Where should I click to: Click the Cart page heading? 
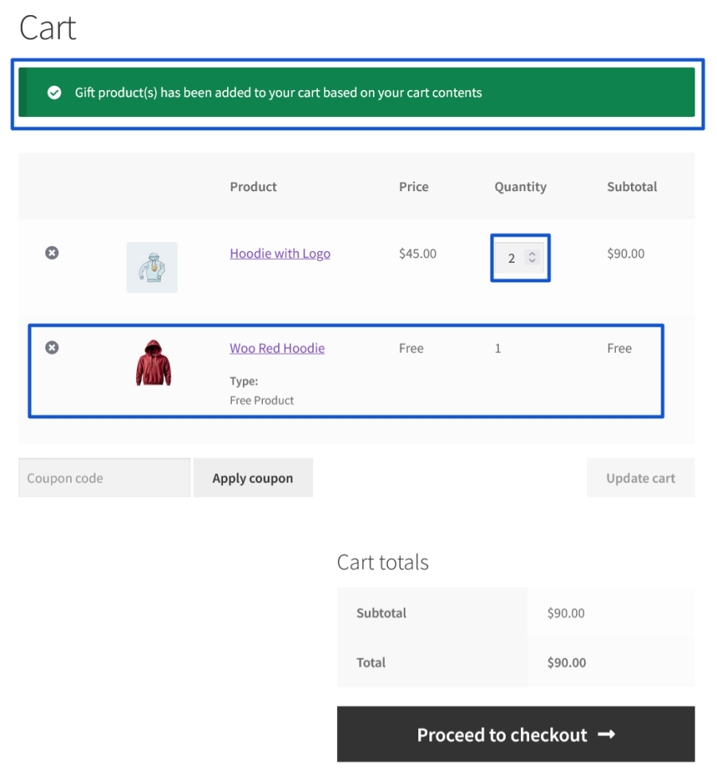48,28
